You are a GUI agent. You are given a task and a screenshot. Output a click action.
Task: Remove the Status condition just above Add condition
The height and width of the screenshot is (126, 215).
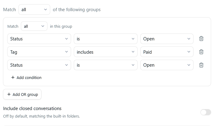201,65
